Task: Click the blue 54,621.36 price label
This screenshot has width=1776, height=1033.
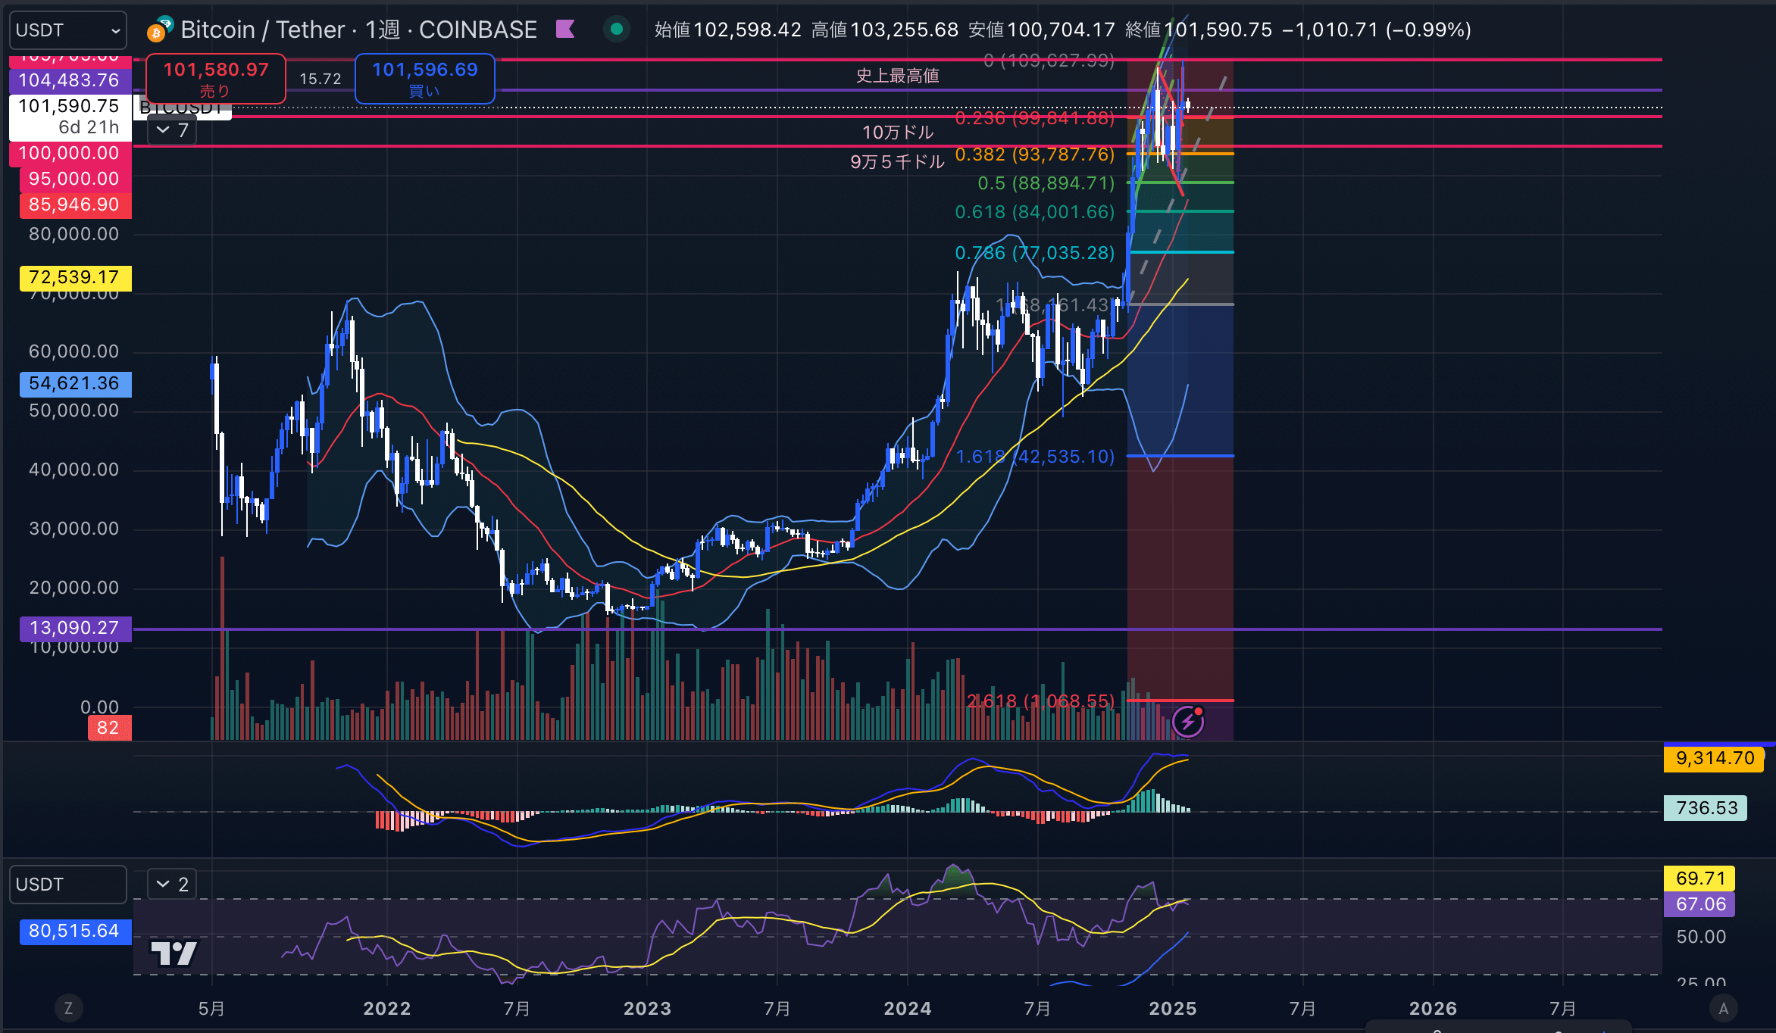Action: [75, 383]
